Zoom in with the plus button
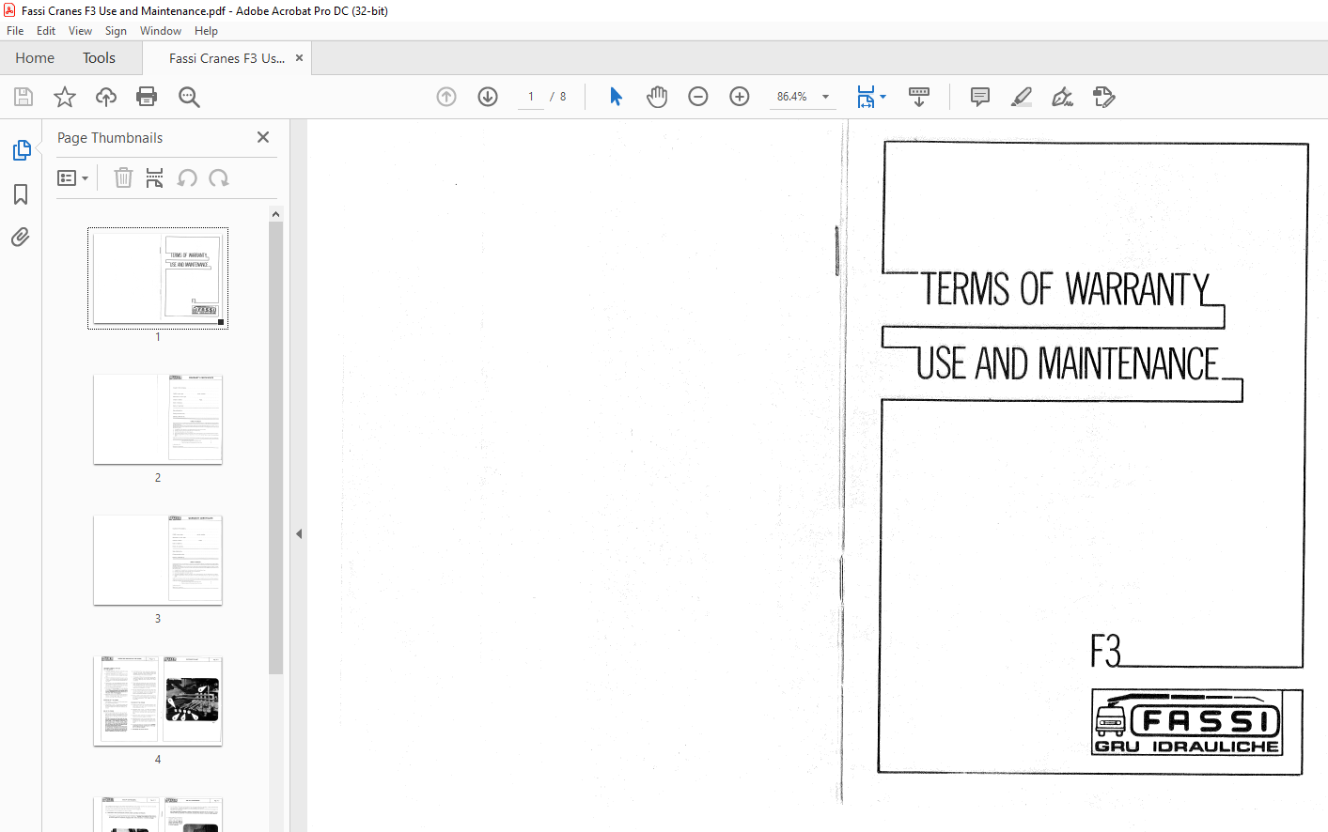 click(740, 97)
